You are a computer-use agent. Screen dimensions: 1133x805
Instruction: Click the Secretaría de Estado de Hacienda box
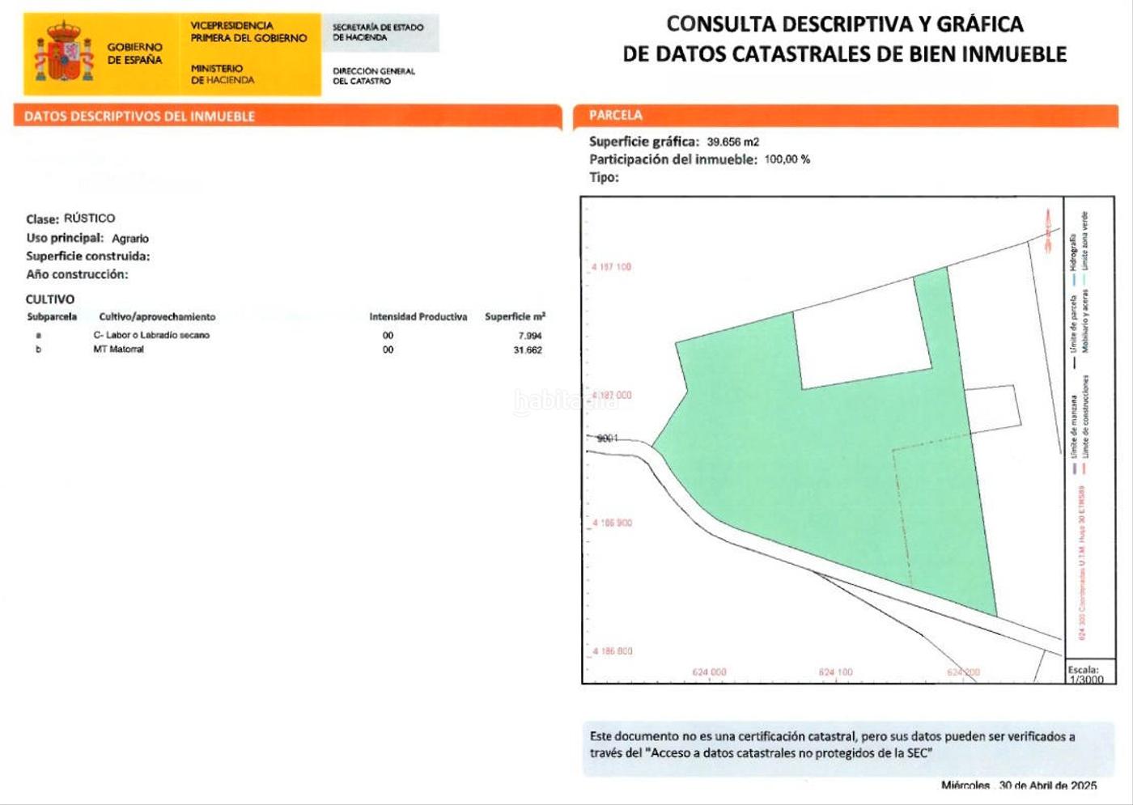tap(379, 32)
